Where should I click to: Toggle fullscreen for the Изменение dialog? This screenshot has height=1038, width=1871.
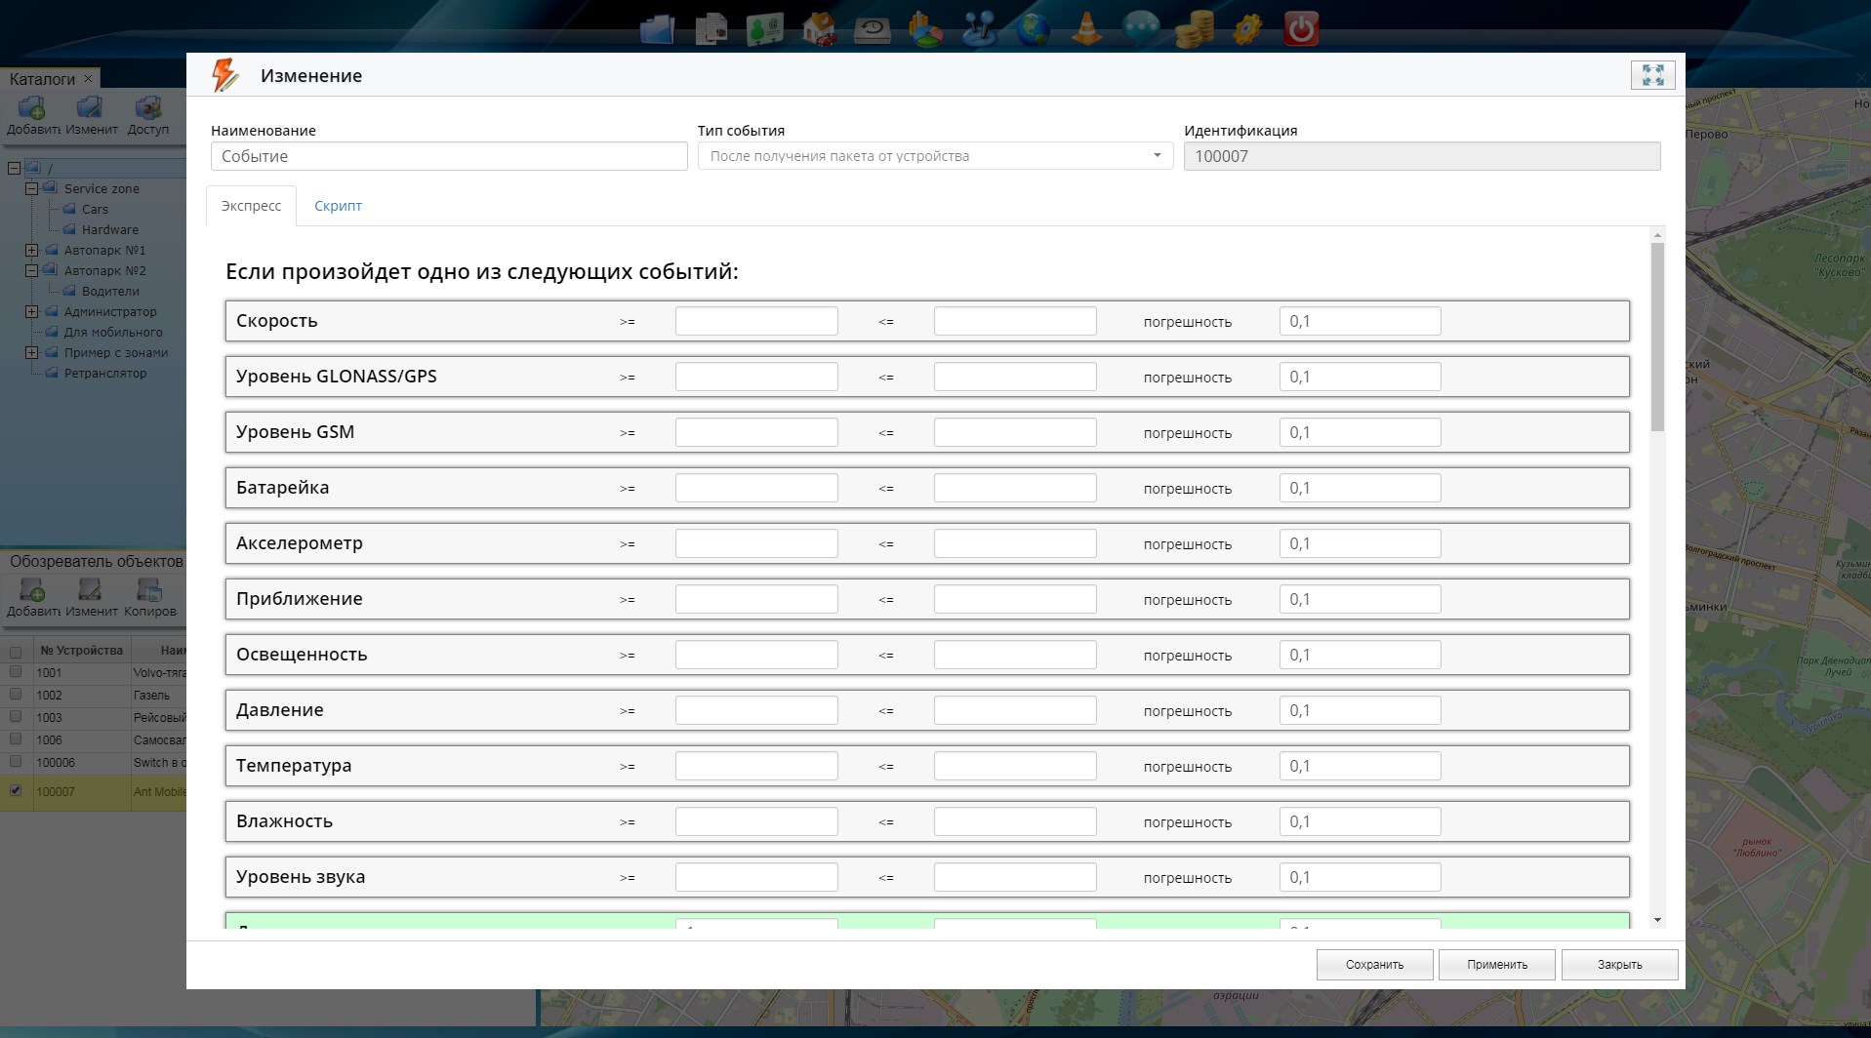pos(1652,75)
